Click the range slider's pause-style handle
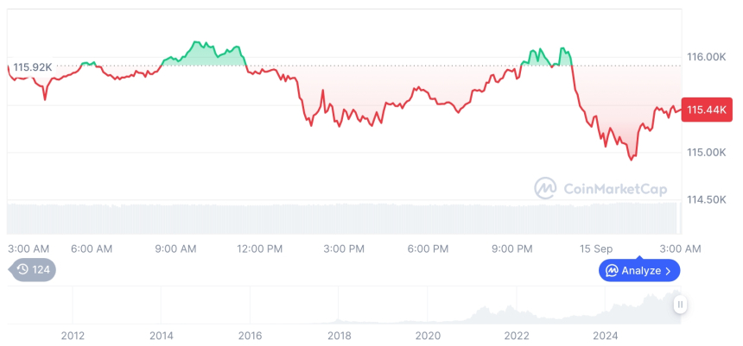743x346 pixels. (680, 305)
